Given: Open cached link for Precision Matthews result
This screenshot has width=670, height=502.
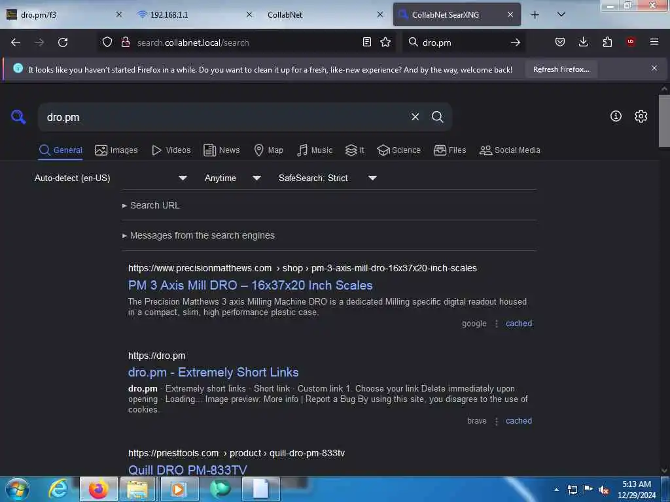Looking at the screenshot, I should coord(519,324).
